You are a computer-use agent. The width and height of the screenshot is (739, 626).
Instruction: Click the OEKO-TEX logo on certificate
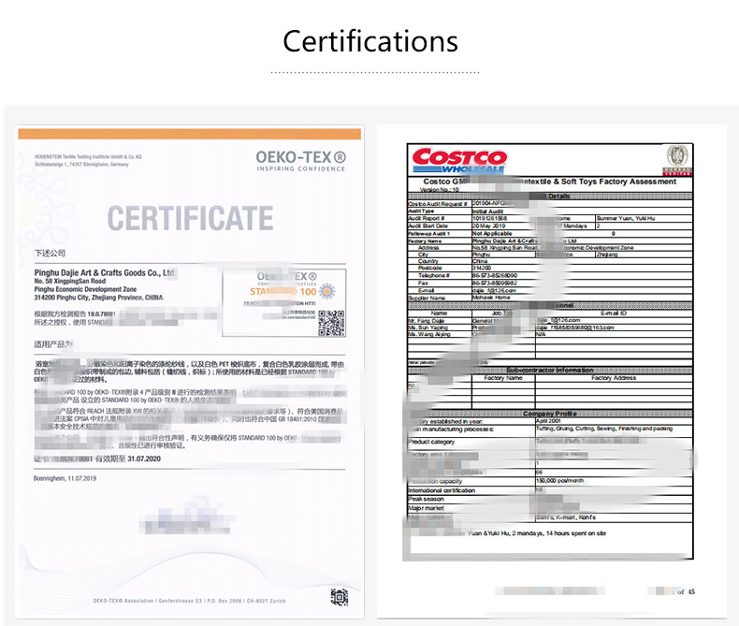(301, 161)
